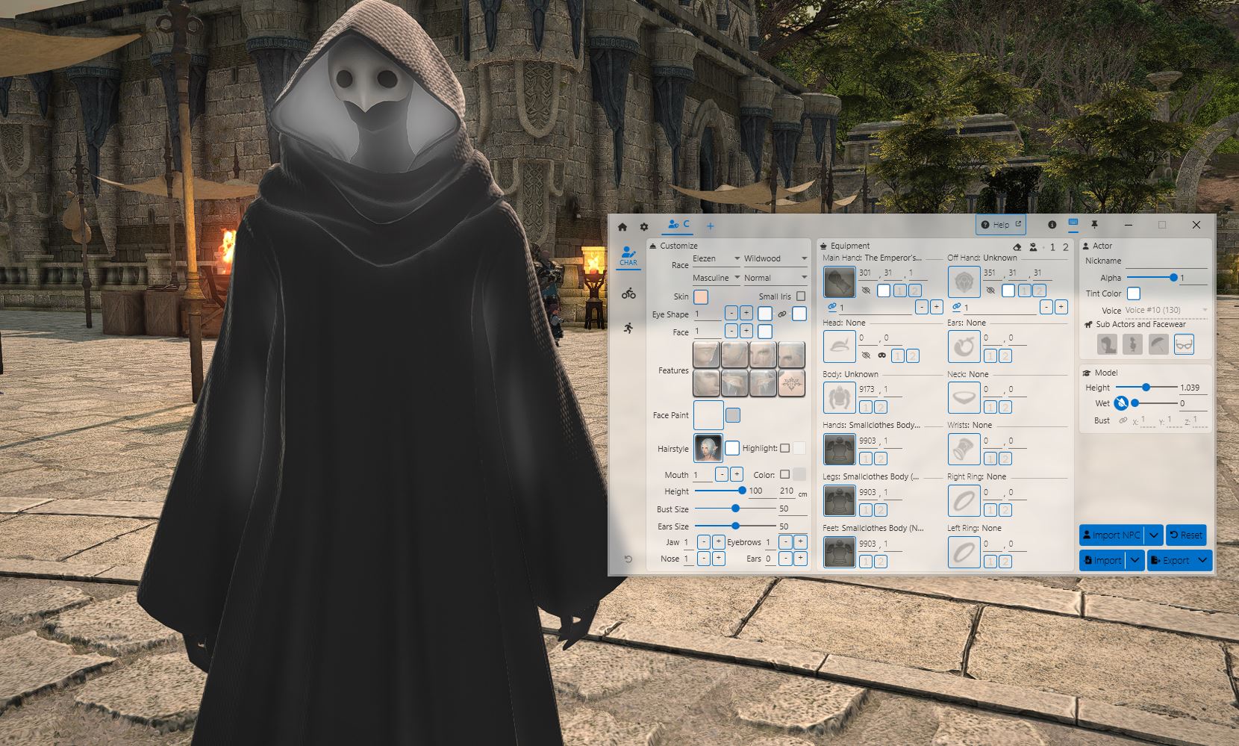Image resolution: width=1239 pixels, height=746 pixels.
Task: Pick the actor Tint Color swatch
Action: tap(1133, 293)
